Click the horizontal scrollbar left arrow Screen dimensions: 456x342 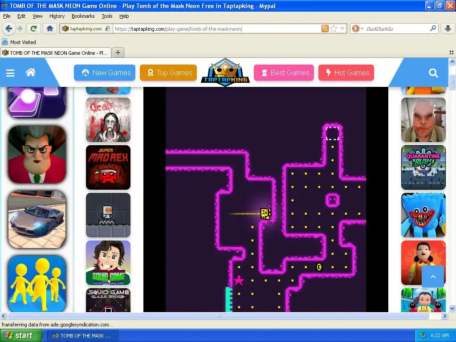(x=3, y=316)
